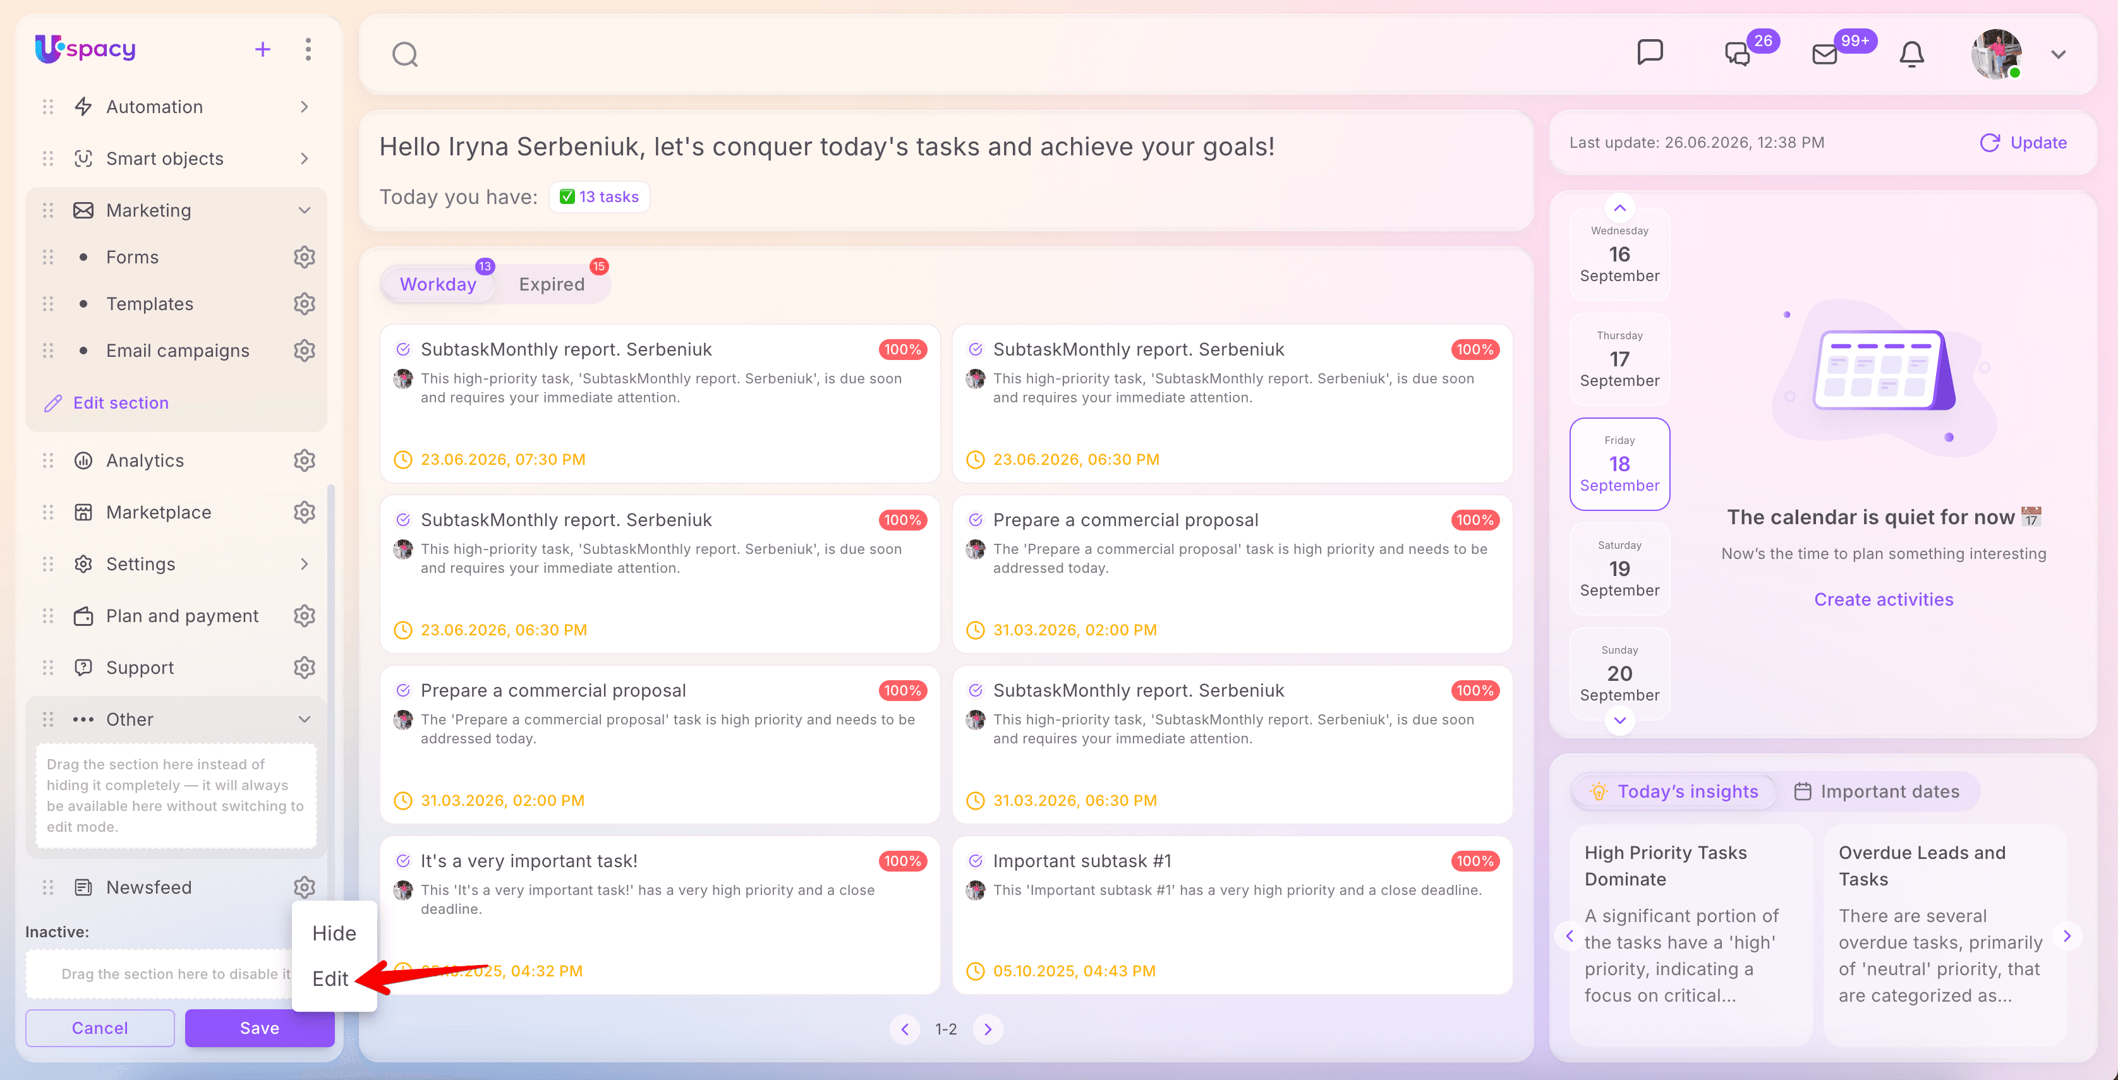Toggle completion circle on Important subtask #1
Viewport: 2118px width, 1080px height.
(x=975, y=861)
